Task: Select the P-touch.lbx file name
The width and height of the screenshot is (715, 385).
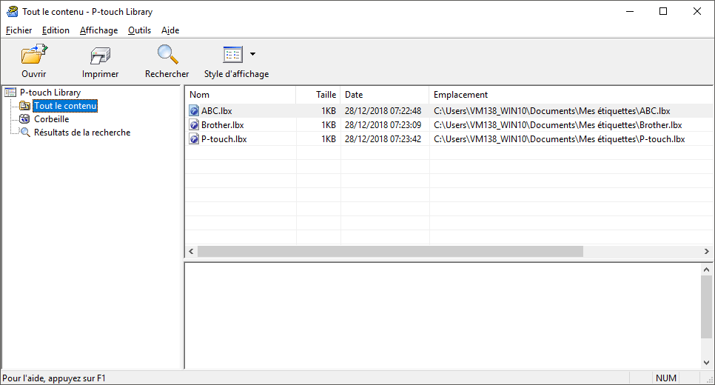Action: click(224, 139)
